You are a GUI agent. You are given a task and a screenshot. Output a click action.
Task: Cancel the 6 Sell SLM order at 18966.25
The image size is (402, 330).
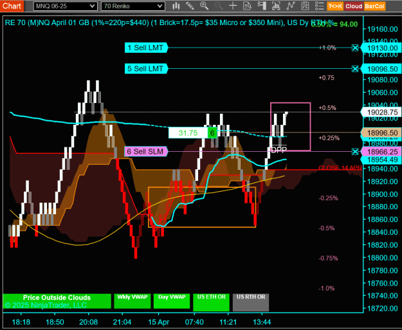pyautogui.click(x=355, y=152)
